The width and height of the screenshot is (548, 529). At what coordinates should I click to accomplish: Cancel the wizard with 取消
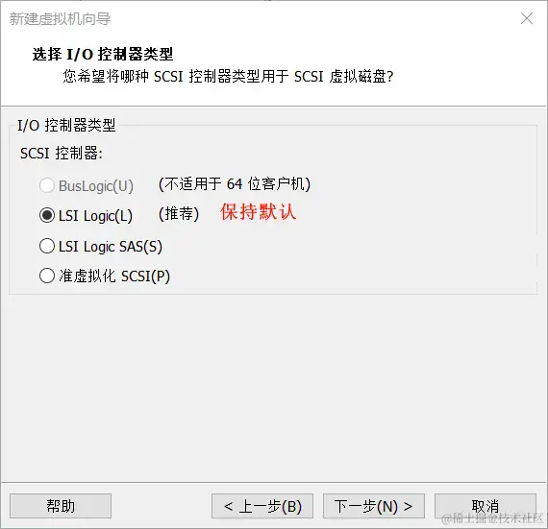click(x=486, y=506)
